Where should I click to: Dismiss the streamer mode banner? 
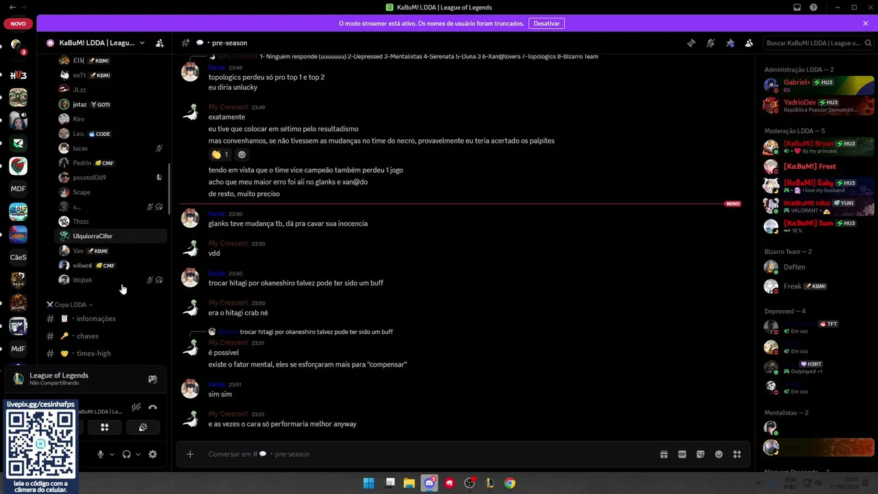click(x=866, y=23)
